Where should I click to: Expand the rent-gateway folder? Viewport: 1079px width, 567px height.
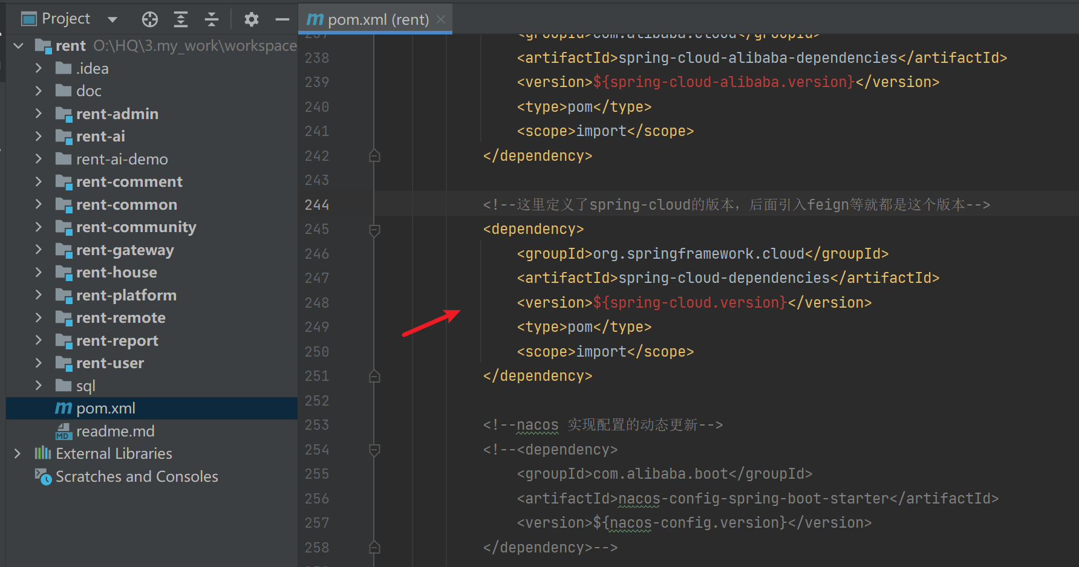pyautogui.click(x=38, y=250)
